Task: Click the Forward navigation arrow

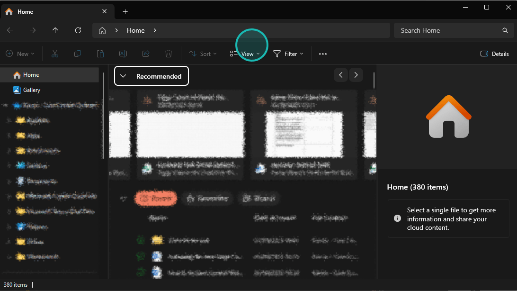Action: pyautogui.click(x=32, y=30)
